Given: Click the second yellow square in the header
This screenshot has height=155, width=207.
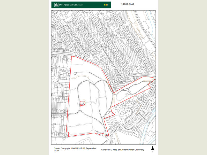Looking at the screenshot, I should [x=106, y=4].
